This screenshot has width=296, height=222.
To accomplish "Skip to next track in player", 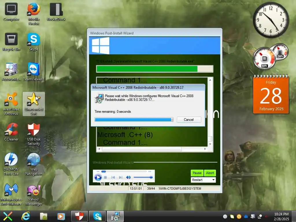I will (121, 177).
